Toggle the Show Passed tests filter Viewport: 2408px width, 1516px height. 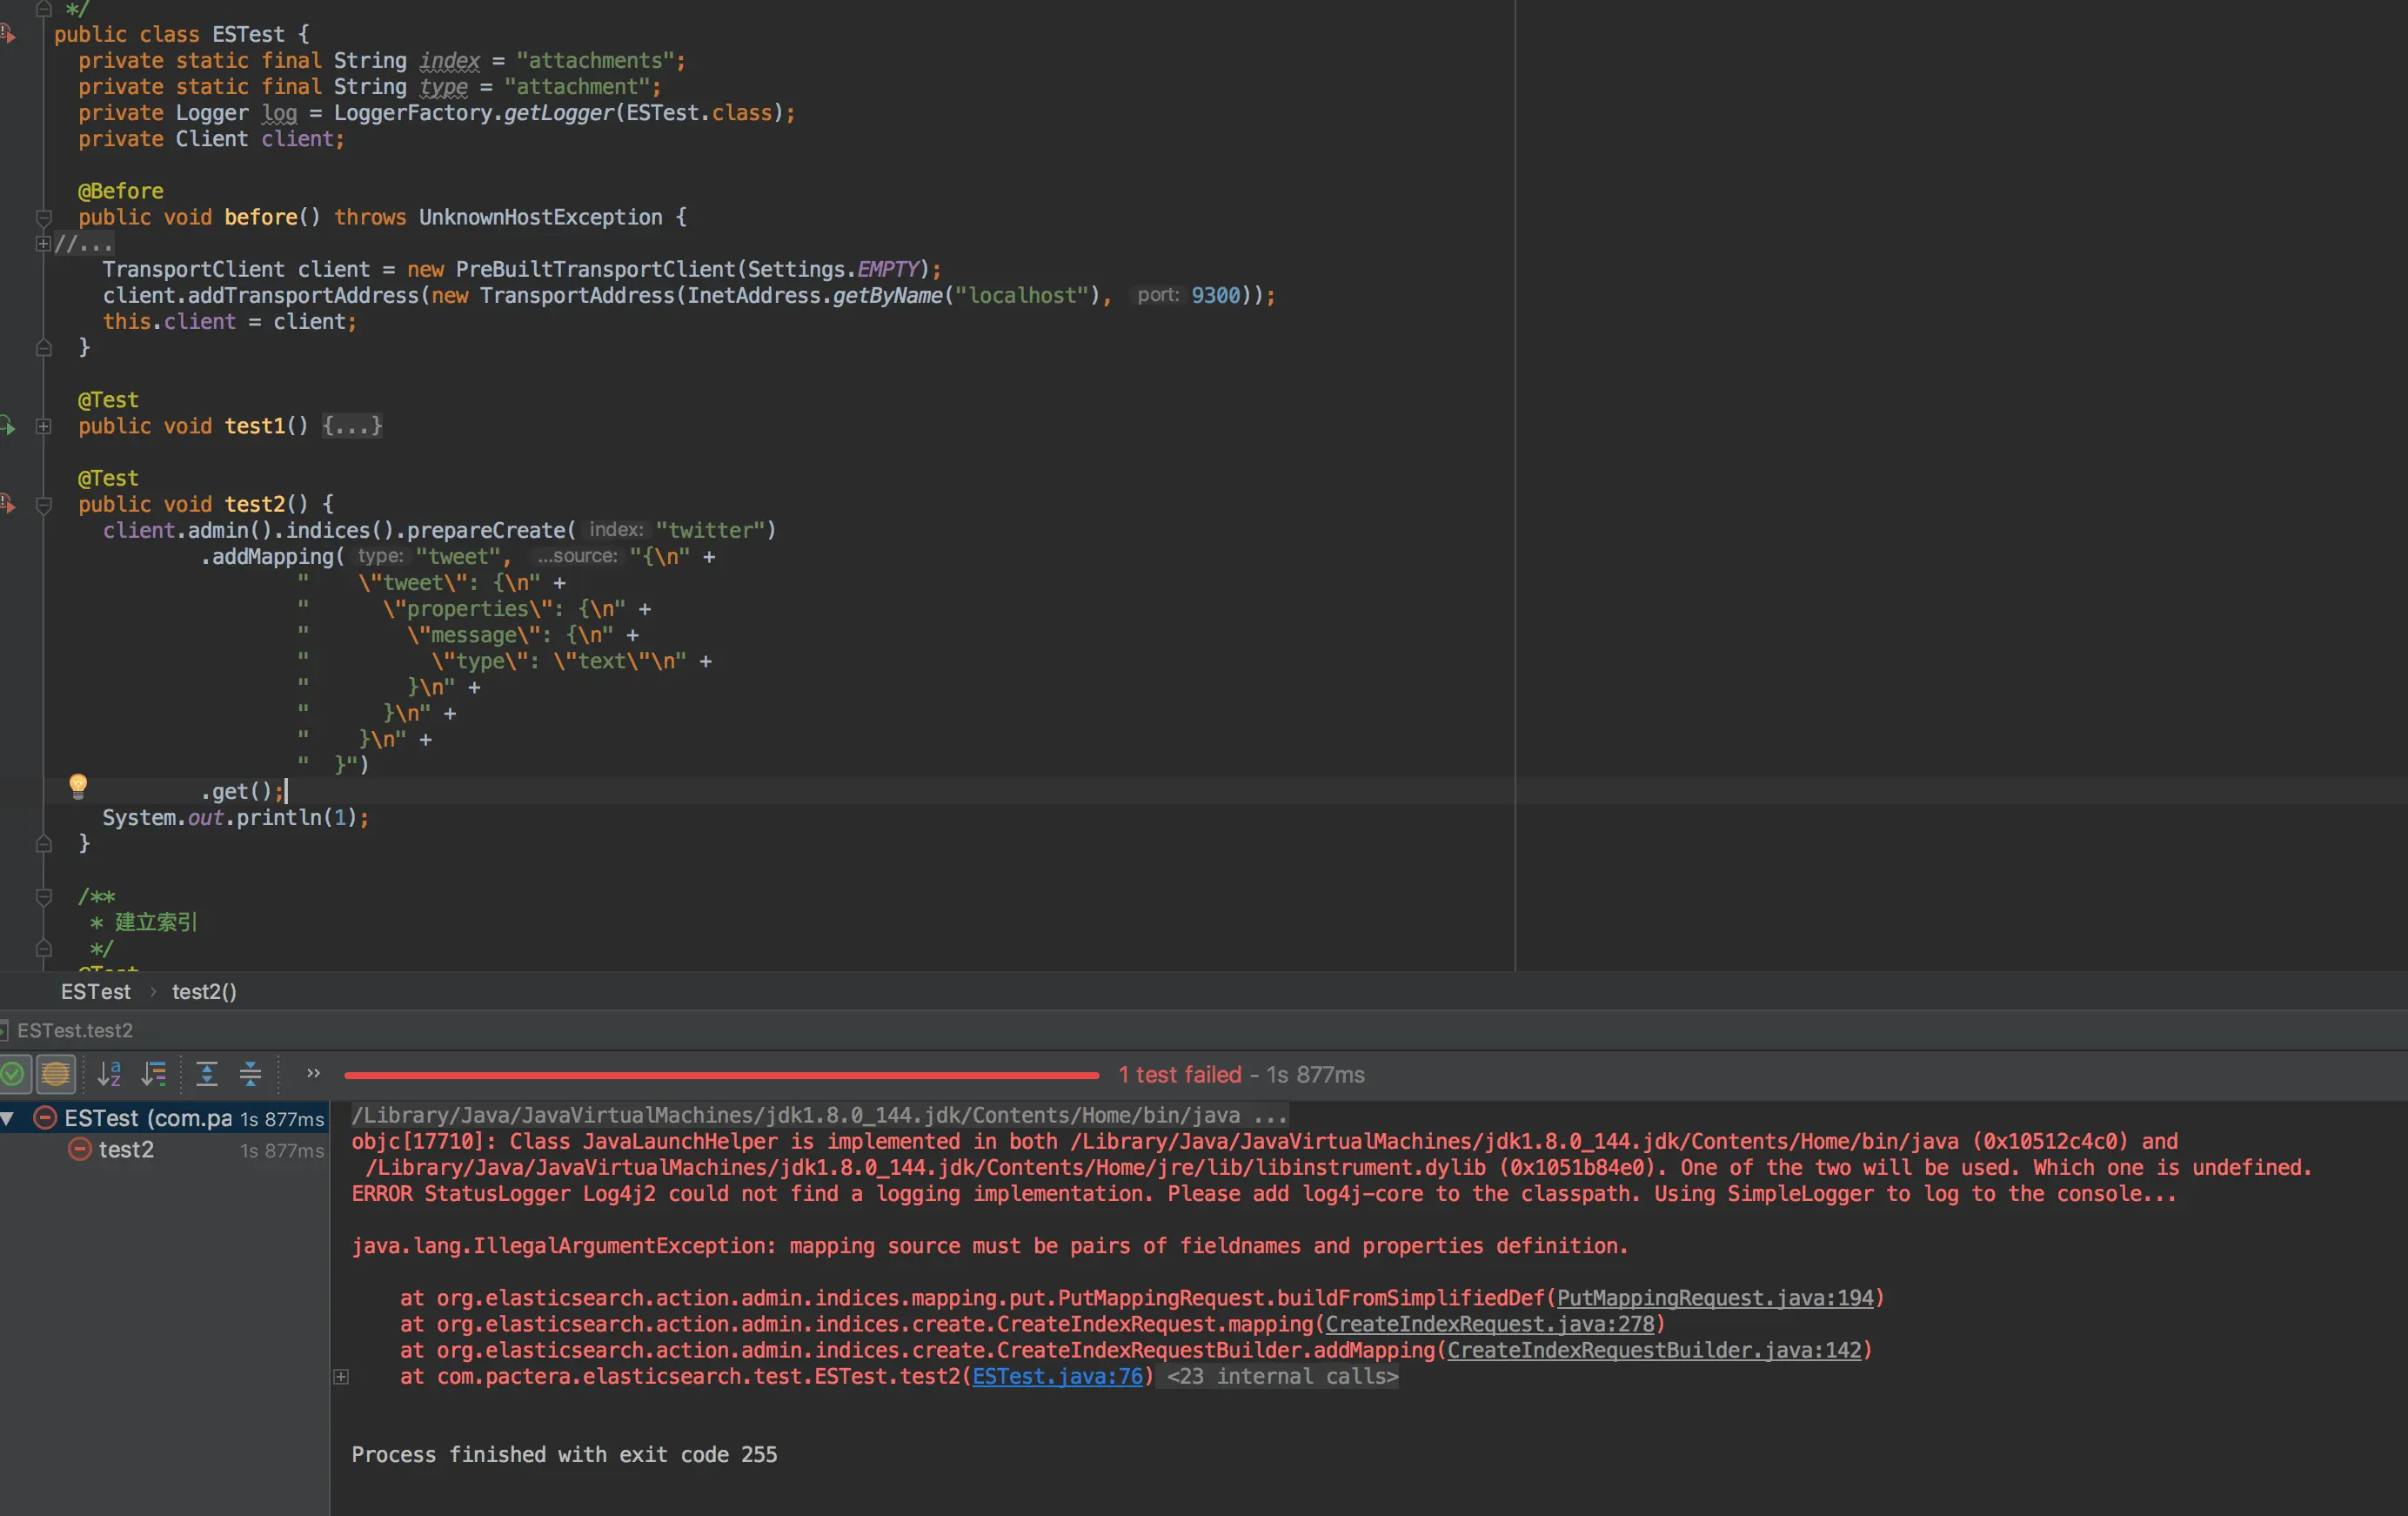(x=12, y=1075)
